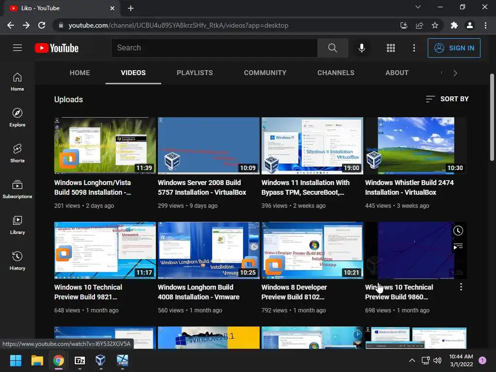Open Windows Start menu
The height and width of the screenshot is (372, 496).
coord(15,360)
